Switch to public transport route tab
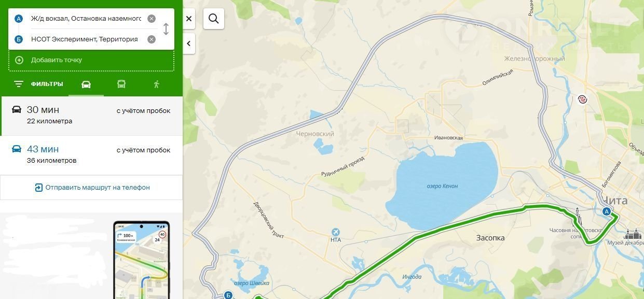Image resolution: width=644 pixels, height=299 pixels. 121,84
